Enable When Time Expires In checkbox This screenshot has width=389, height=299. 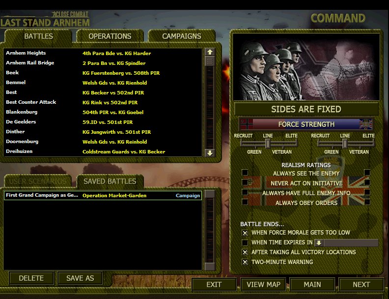[245, 242]
